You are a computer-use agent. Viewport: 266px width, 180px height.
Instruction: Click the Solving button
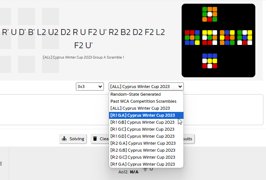(x=73, y=139)
